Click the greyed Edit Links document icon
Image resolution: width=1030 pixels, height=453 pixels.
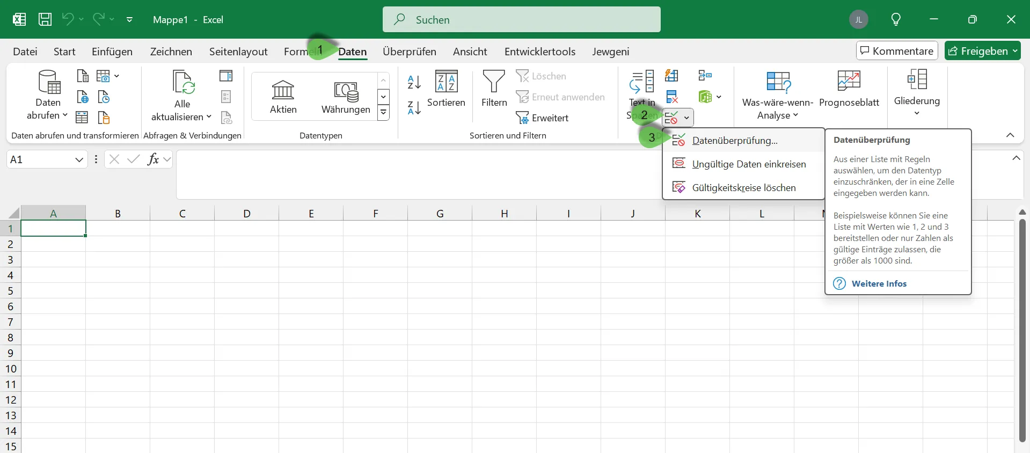point(226,117)
